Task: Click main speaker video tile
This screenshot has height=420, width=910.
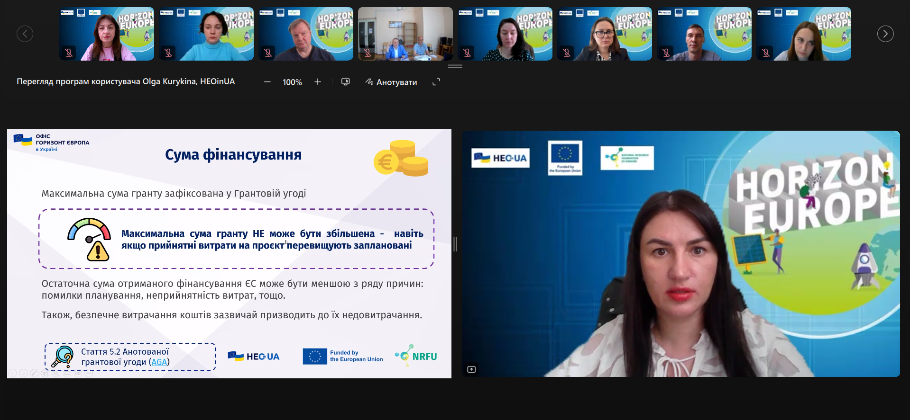Action: coord(681,254)
